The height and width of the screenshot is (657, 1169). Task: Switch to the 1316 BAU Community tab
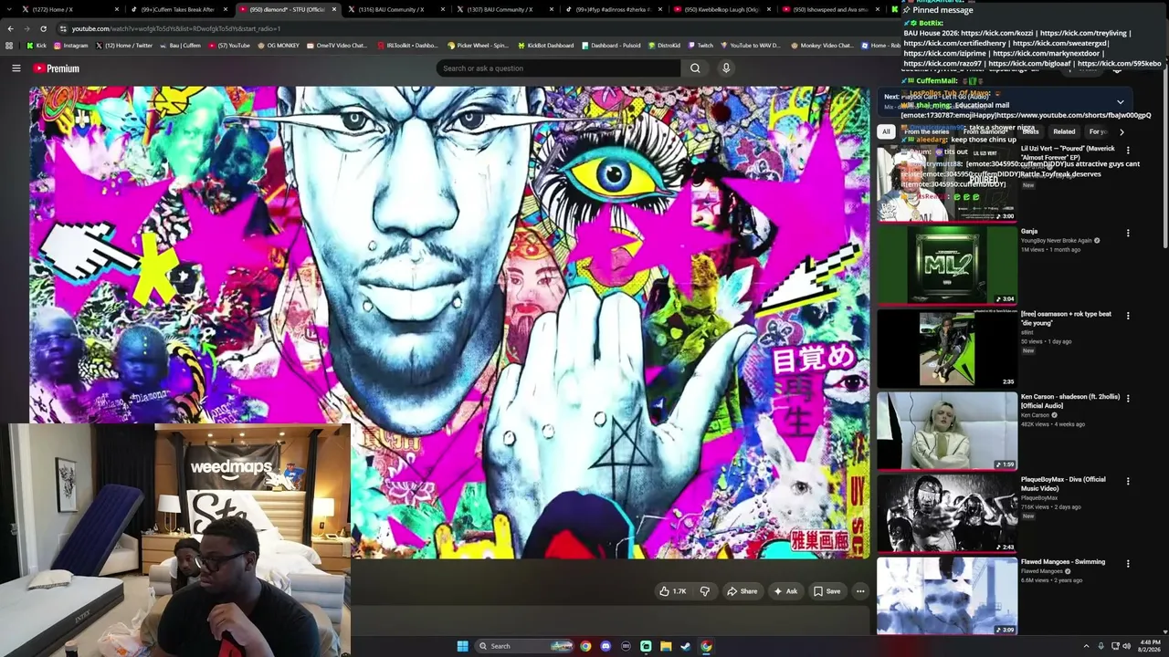(396, 9)
